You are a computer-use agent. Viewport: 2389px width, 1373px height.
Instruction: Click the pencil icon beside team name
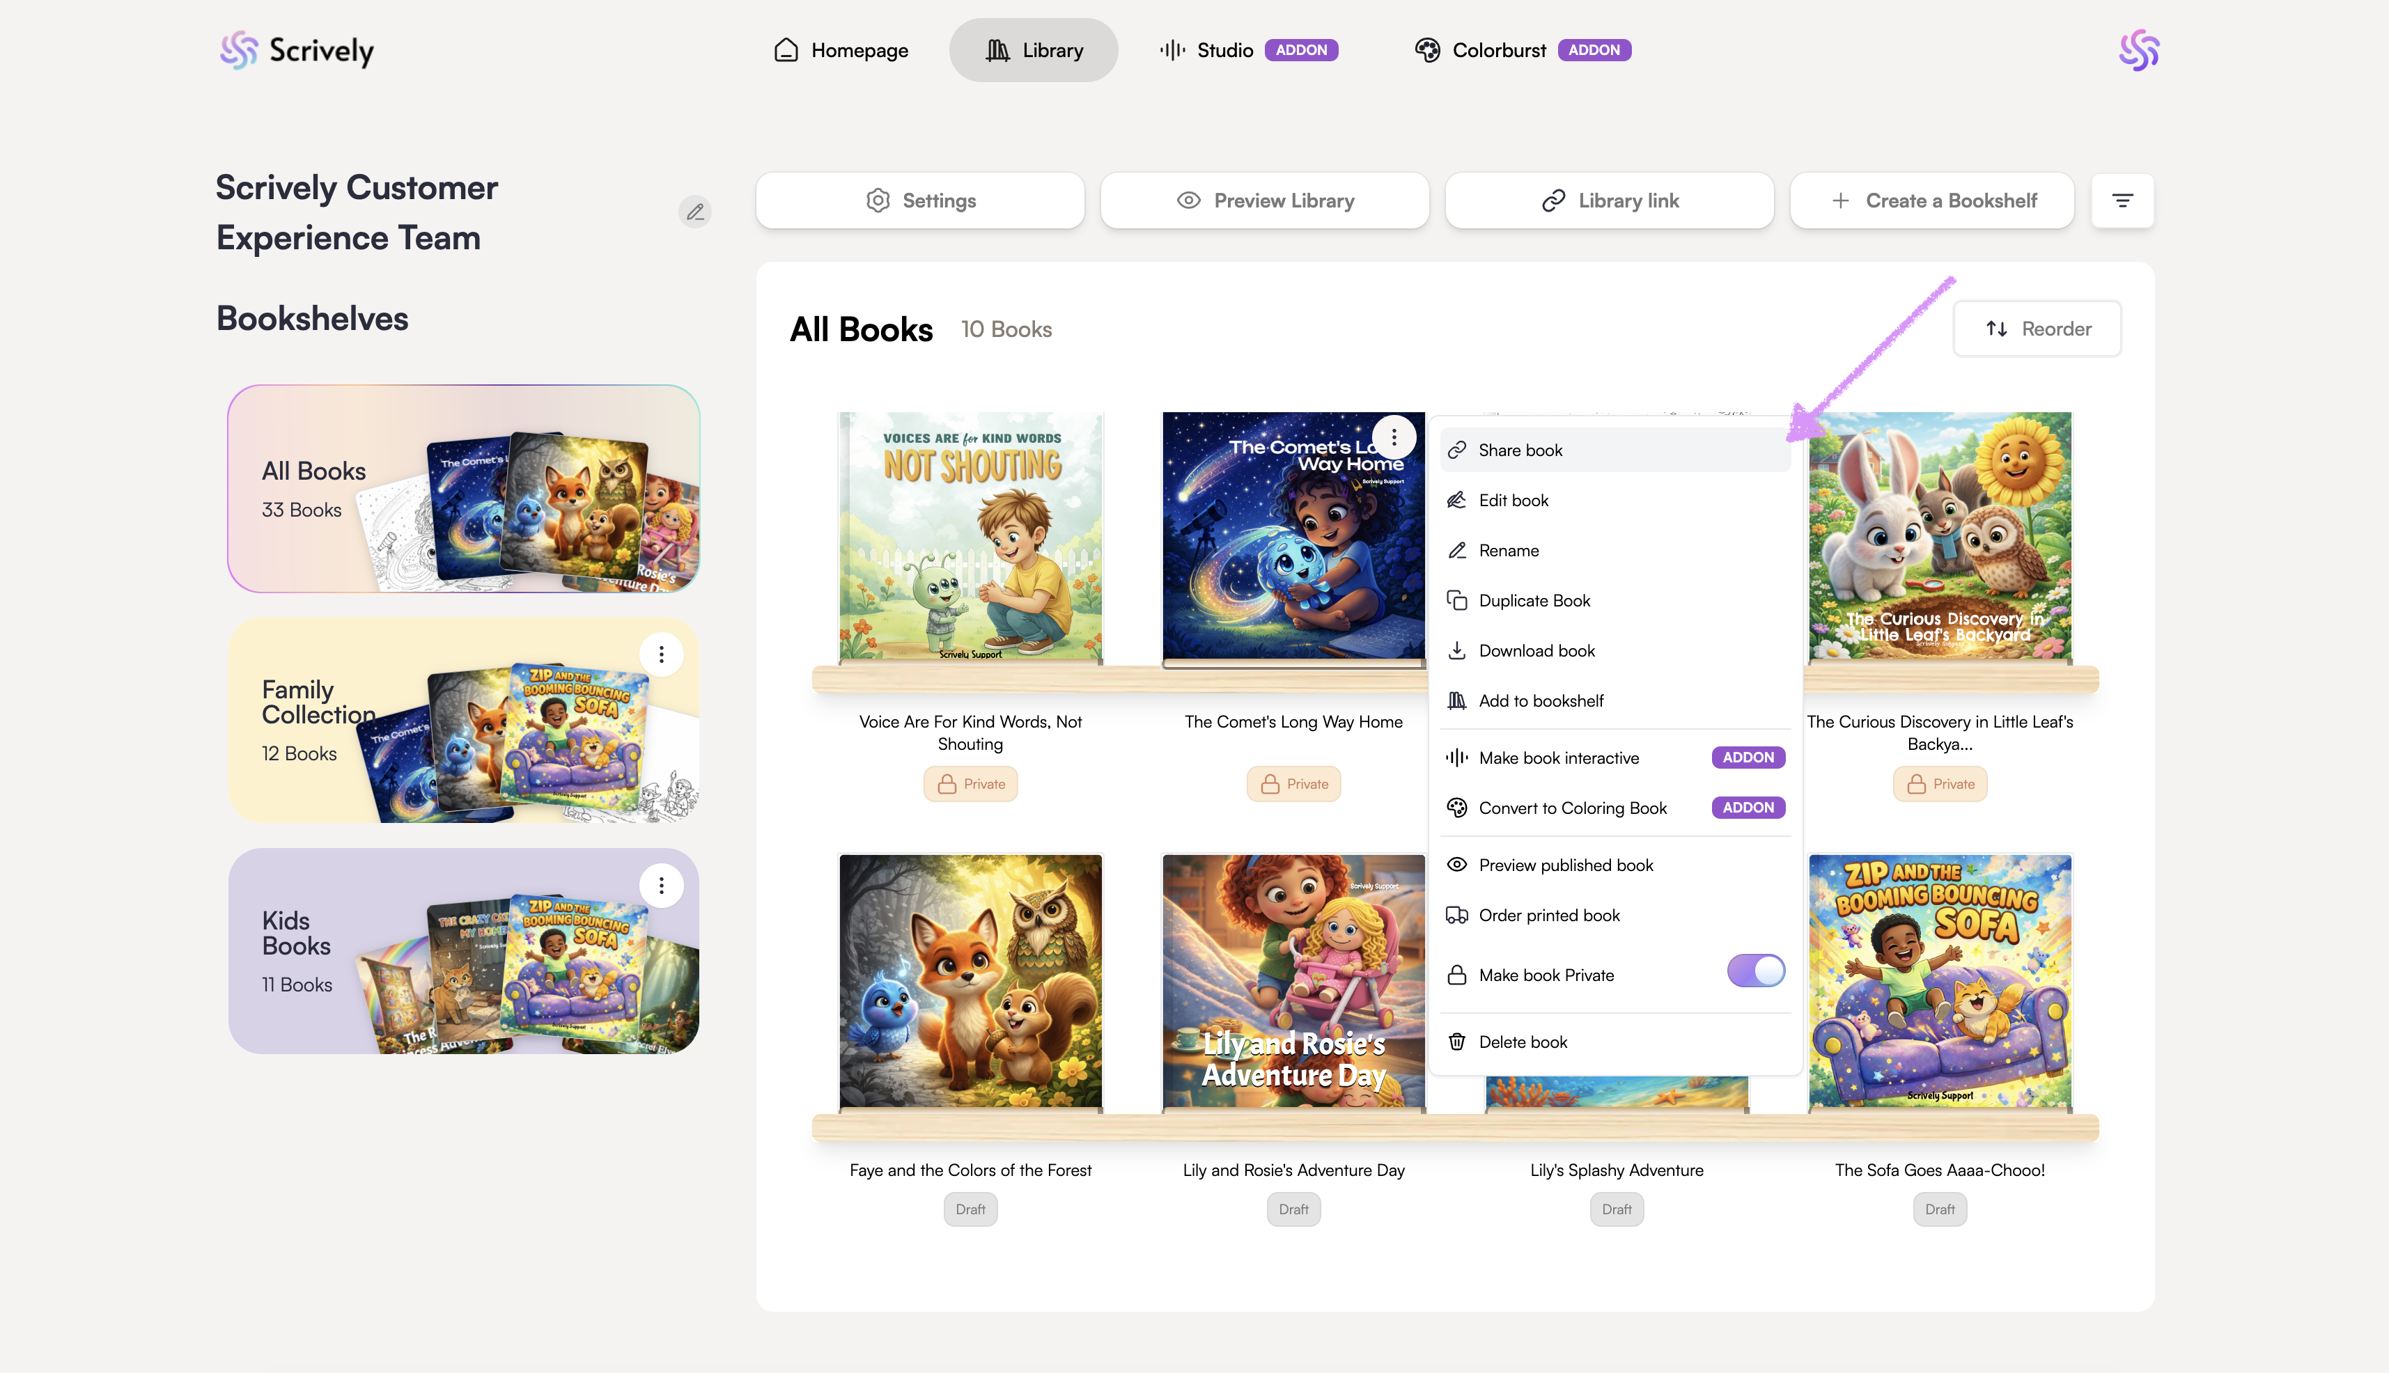695,211
